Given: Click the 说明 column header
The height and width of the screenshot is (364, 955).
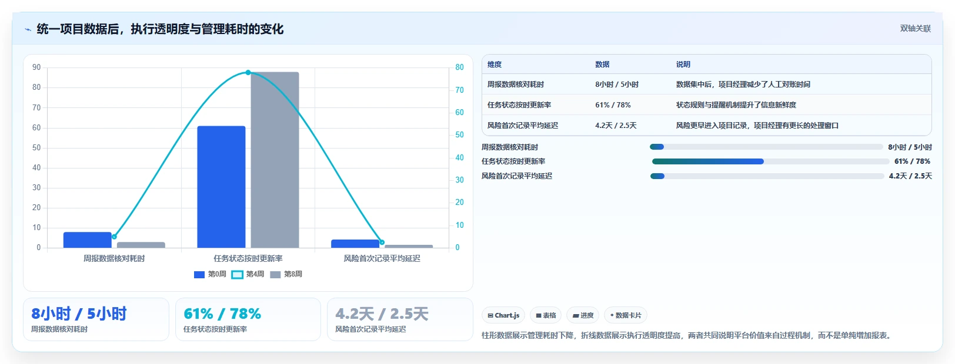Looking at the screenshot, I should 683,65.
